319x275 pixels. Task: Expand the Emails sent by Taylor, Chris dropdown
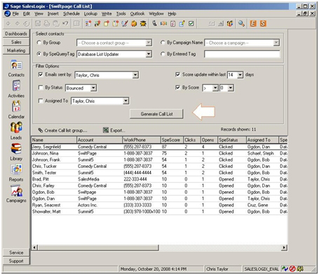point(135,75)
